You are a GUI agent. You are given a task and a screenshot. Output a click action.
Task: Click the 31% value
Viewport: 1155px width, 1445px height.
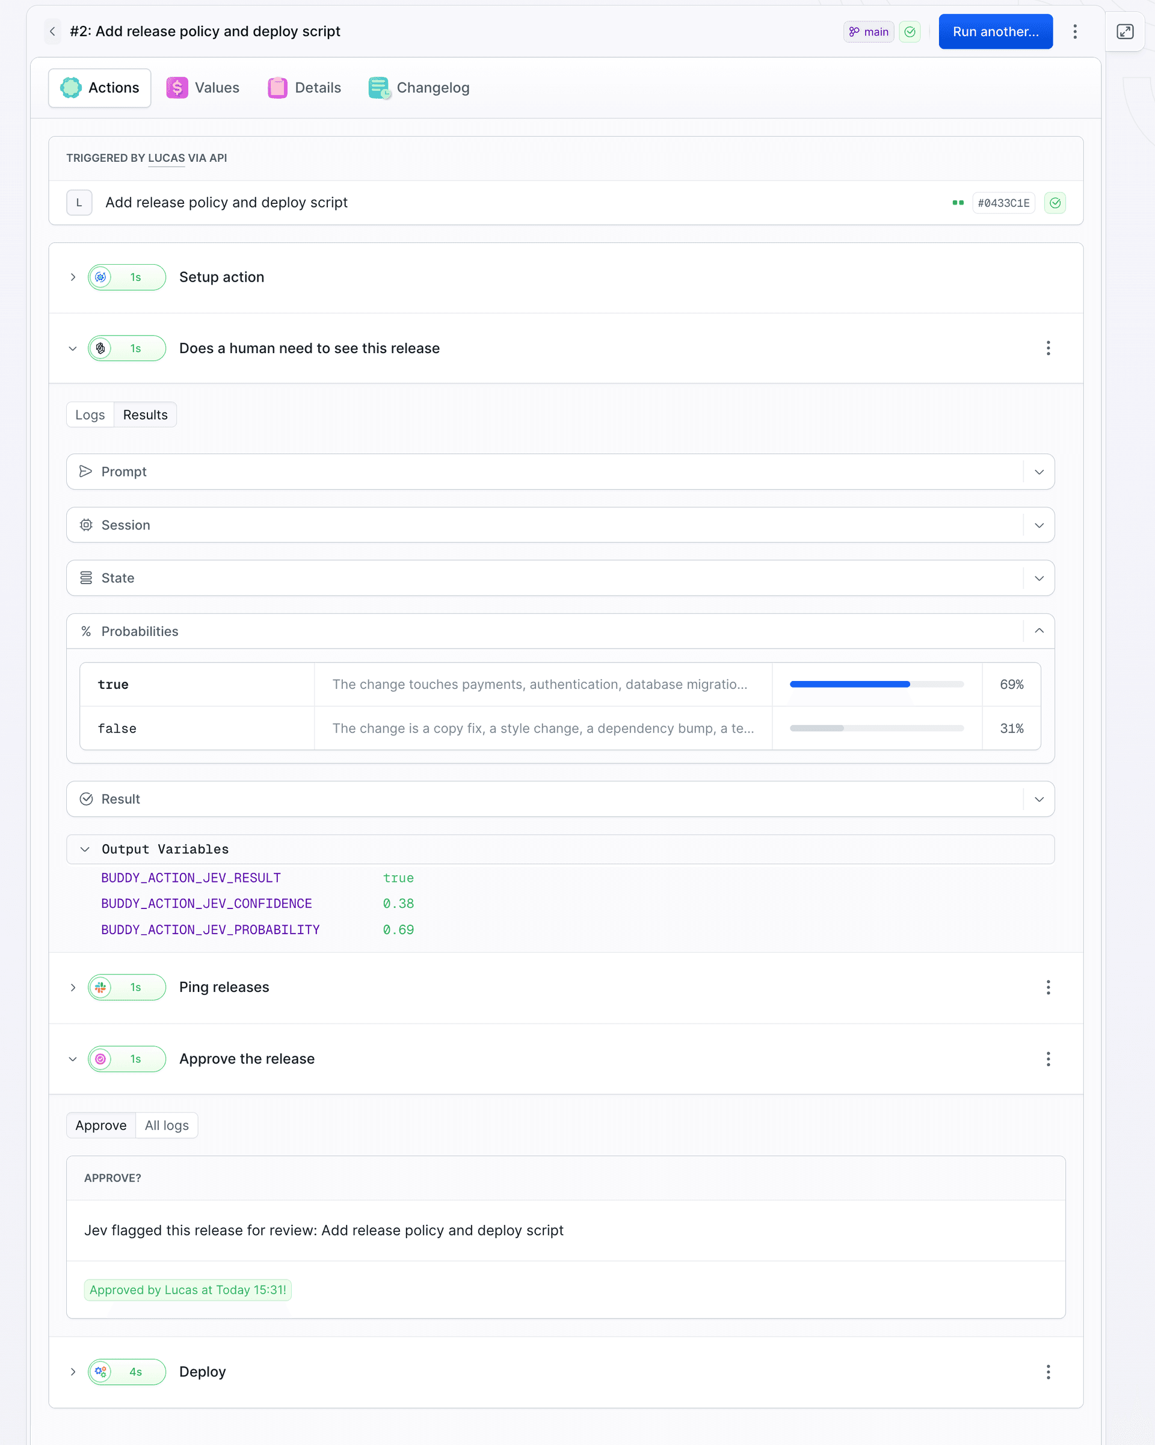(1012, 729)
